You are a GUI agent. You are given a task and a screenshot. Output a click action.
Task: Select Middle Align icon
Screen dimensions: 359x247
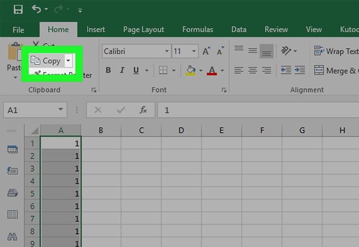(252, 51)
